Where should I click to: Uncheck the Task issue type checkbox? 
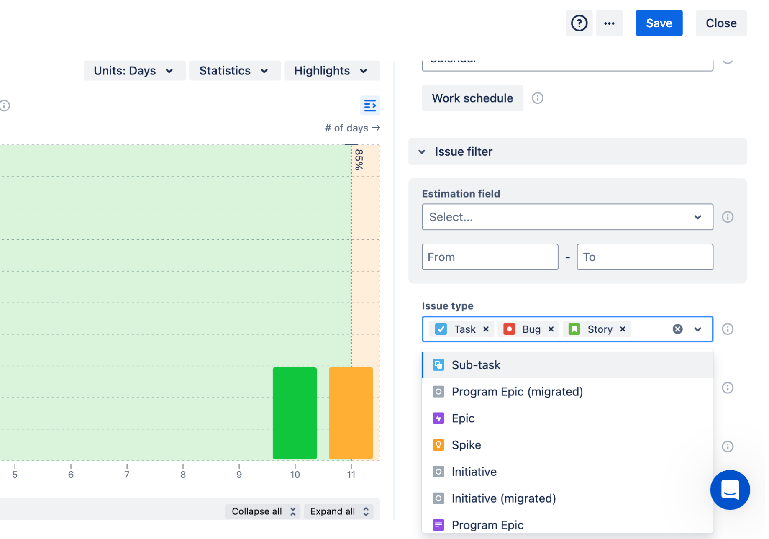440,329
